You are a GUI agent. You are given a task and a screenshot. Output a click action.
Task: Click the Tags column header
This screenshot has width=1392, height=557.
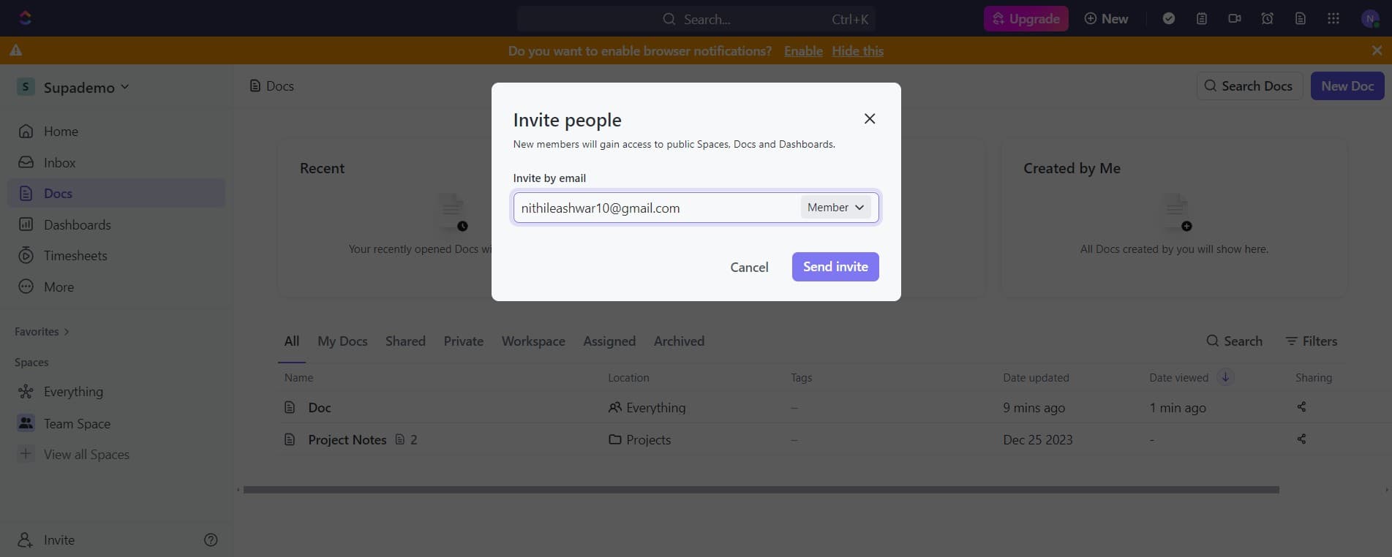801,377
